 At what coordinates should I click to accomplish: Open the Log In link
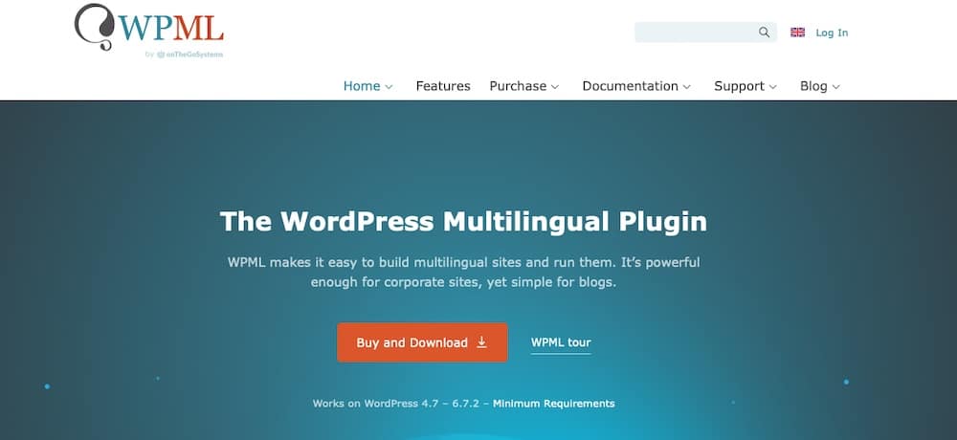click(832, 33)
